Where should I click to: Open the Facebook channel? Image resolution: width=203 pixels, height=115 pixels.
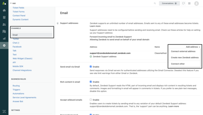(x=17, y=47)
